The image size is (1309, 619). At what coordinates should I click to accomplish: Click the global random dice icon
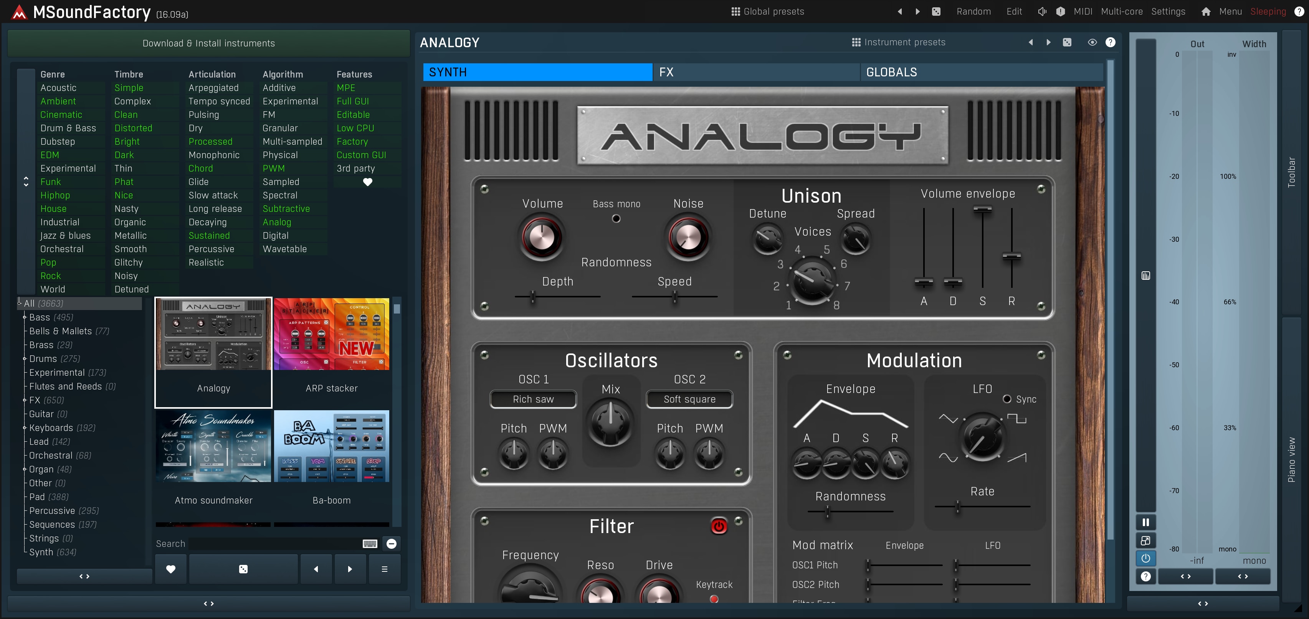[x=936, y=12]
